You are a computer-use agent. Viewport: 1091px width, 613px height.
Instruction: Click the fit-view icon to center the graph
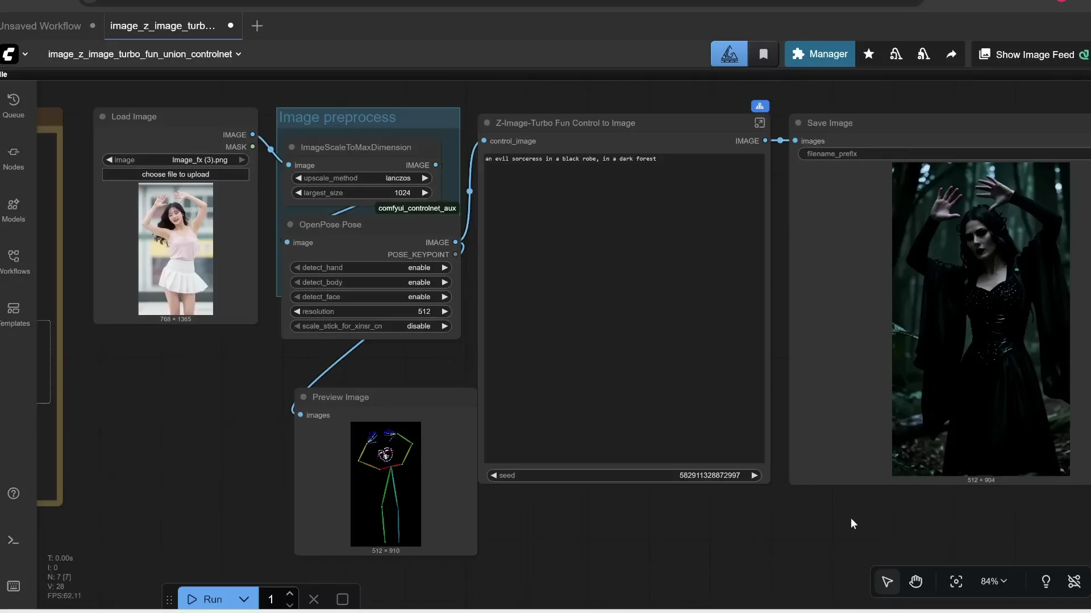click(956, 582)
